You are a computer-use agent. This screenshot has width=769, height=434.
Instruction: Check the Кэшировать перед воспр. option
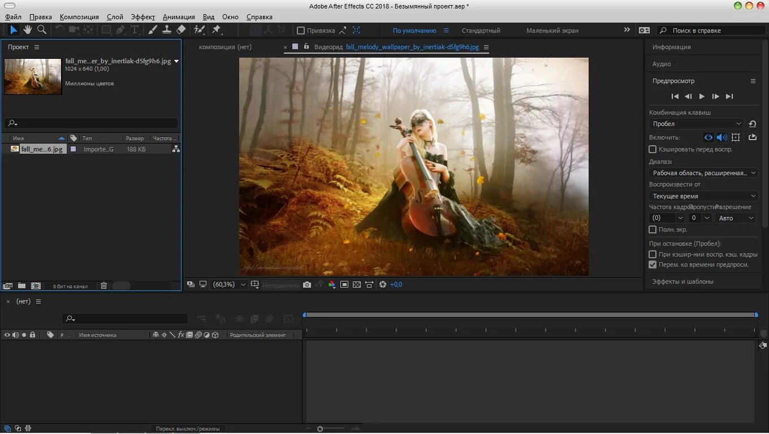653,149
